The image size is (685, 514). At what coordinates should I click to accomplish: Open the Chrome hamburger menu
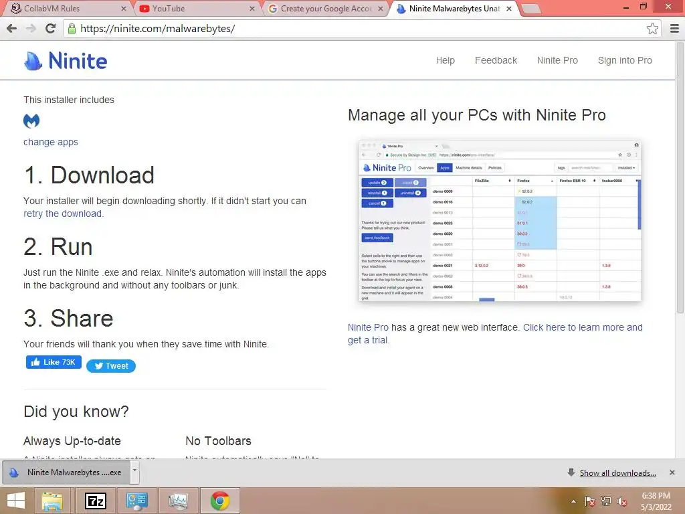coord(674,28)
